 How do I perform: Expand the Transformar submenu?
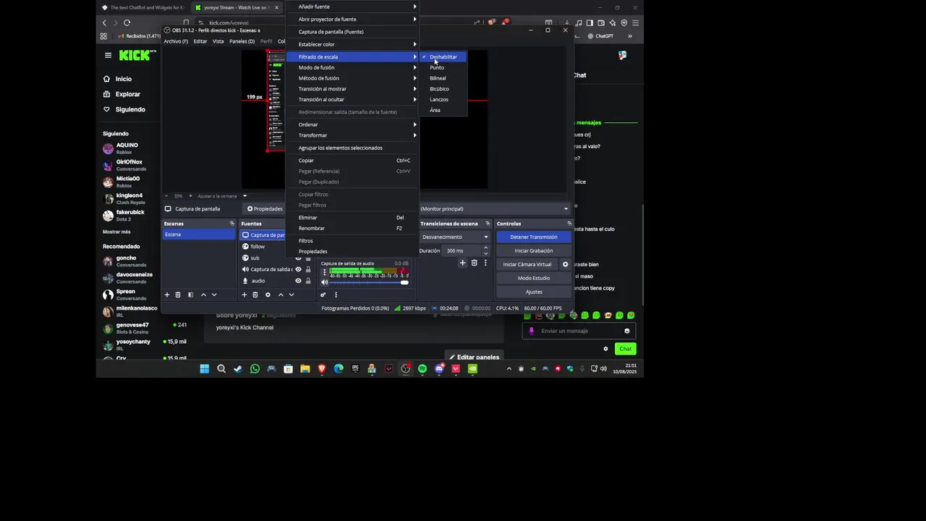tap(352, 135)
